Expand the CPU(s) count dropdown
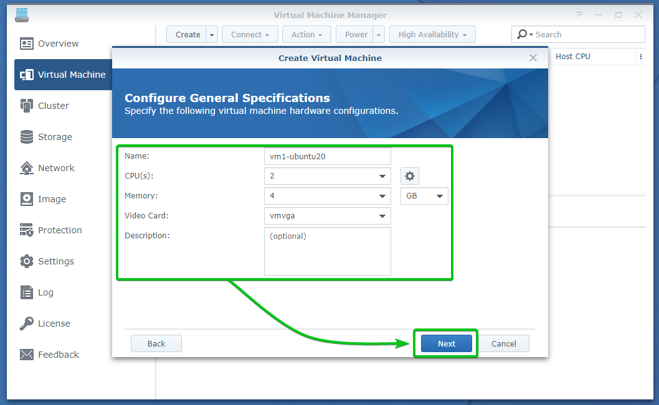The image size is (659, 405). point(327,176)
